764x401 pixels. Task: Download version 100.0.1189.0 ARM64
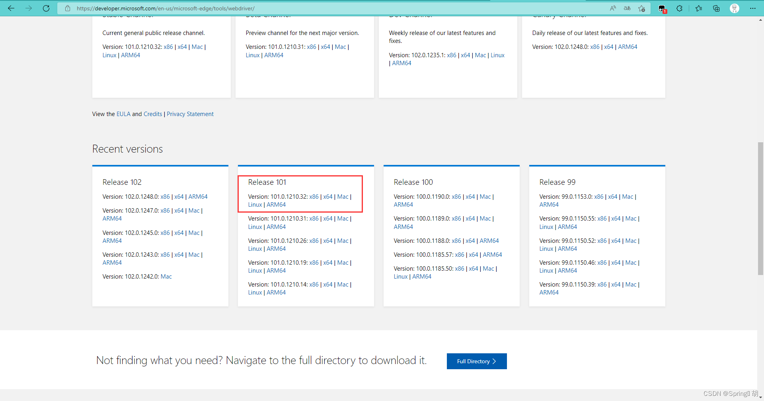pos(403,227)
